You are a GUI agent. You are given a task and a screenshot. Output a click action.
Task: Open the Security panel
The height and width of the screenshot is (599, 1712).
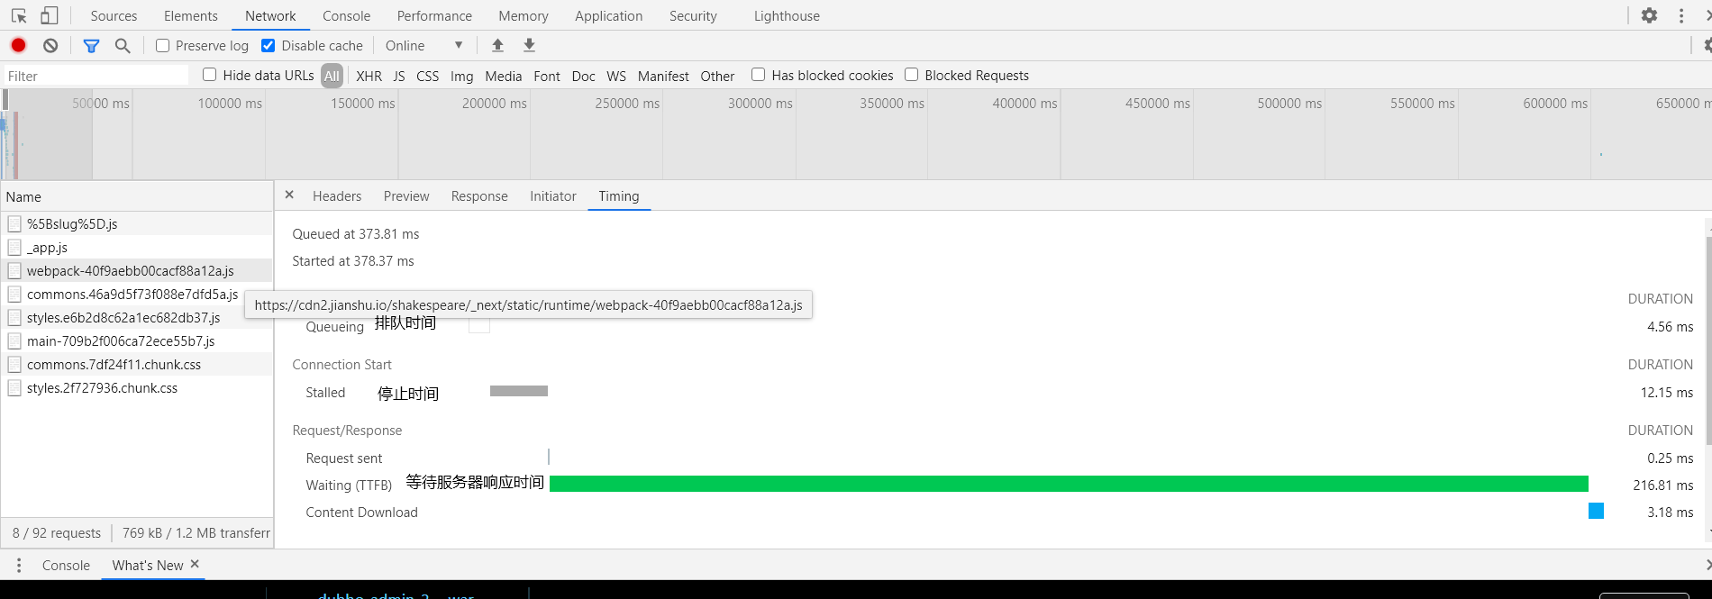click(x=693, y=15)
